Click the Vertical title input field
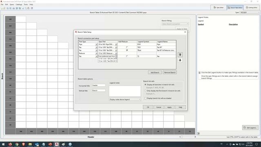 pos(99,91)
